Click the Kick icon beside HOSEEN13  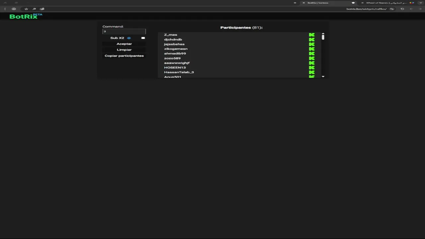coord(311,67)
